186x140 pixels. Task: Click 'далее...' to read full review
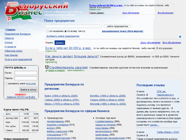point(155,125)
